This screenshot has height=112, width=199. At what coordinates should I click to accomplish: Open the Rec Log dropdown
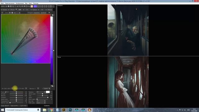(x=41, y=101)
